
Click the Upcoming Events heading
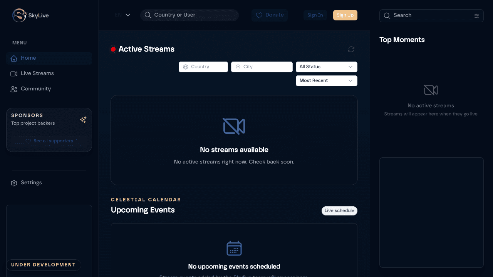[x=143, y=210]
